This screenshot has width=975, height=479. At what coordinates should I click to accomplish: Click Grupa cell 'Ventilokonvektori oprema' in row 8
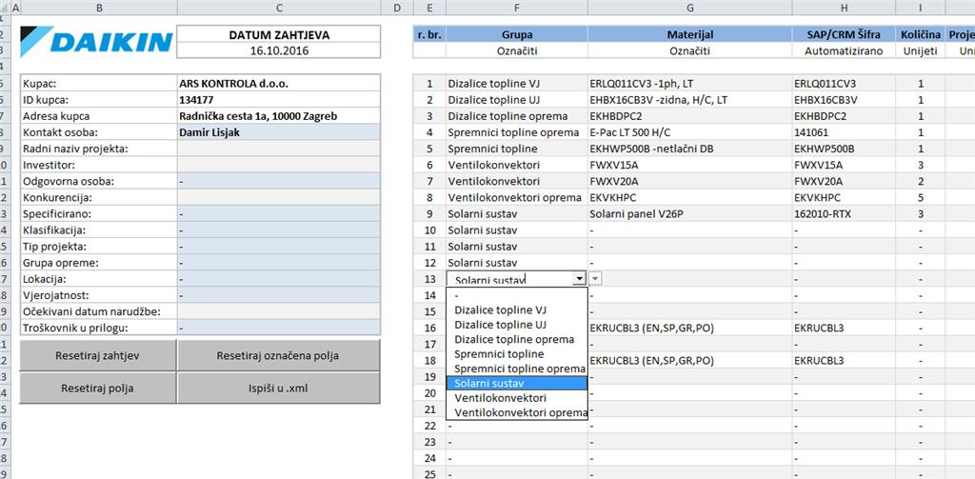click(x=517, y=197)
